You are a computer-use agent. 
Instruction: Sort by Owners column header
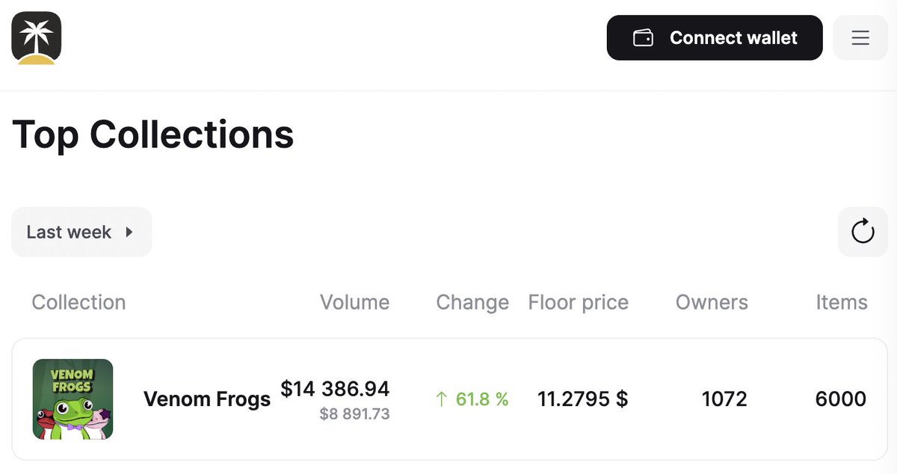coord(712,302)
